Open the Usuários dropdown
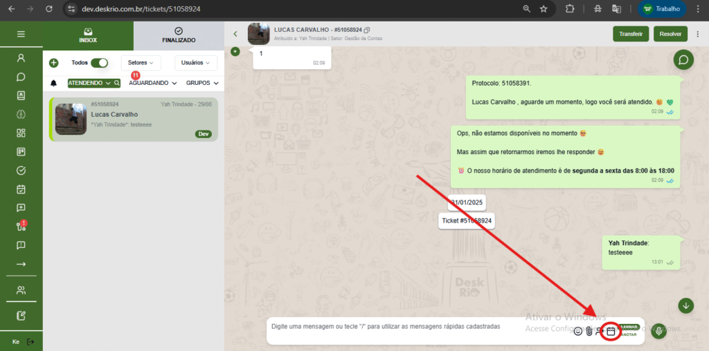The width and height of the screenshot is (709, 351). tap(196, 63)
